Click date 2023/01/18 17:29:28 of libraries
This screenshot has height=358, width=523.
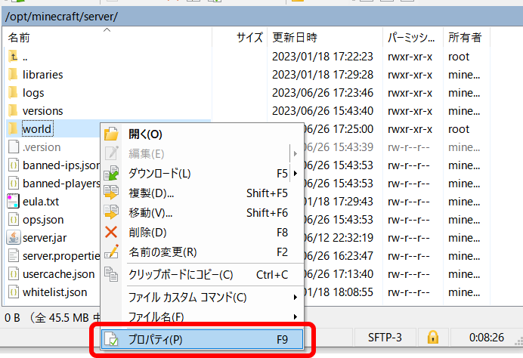323,75
